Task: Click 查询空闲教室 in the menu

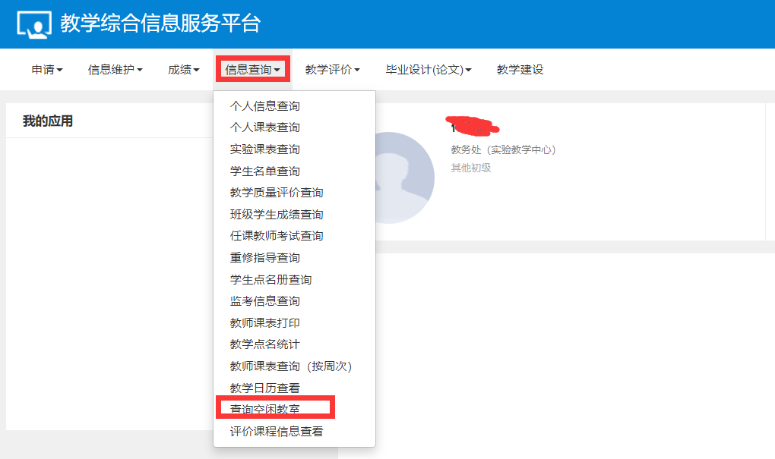Action: tap(265, 410)
